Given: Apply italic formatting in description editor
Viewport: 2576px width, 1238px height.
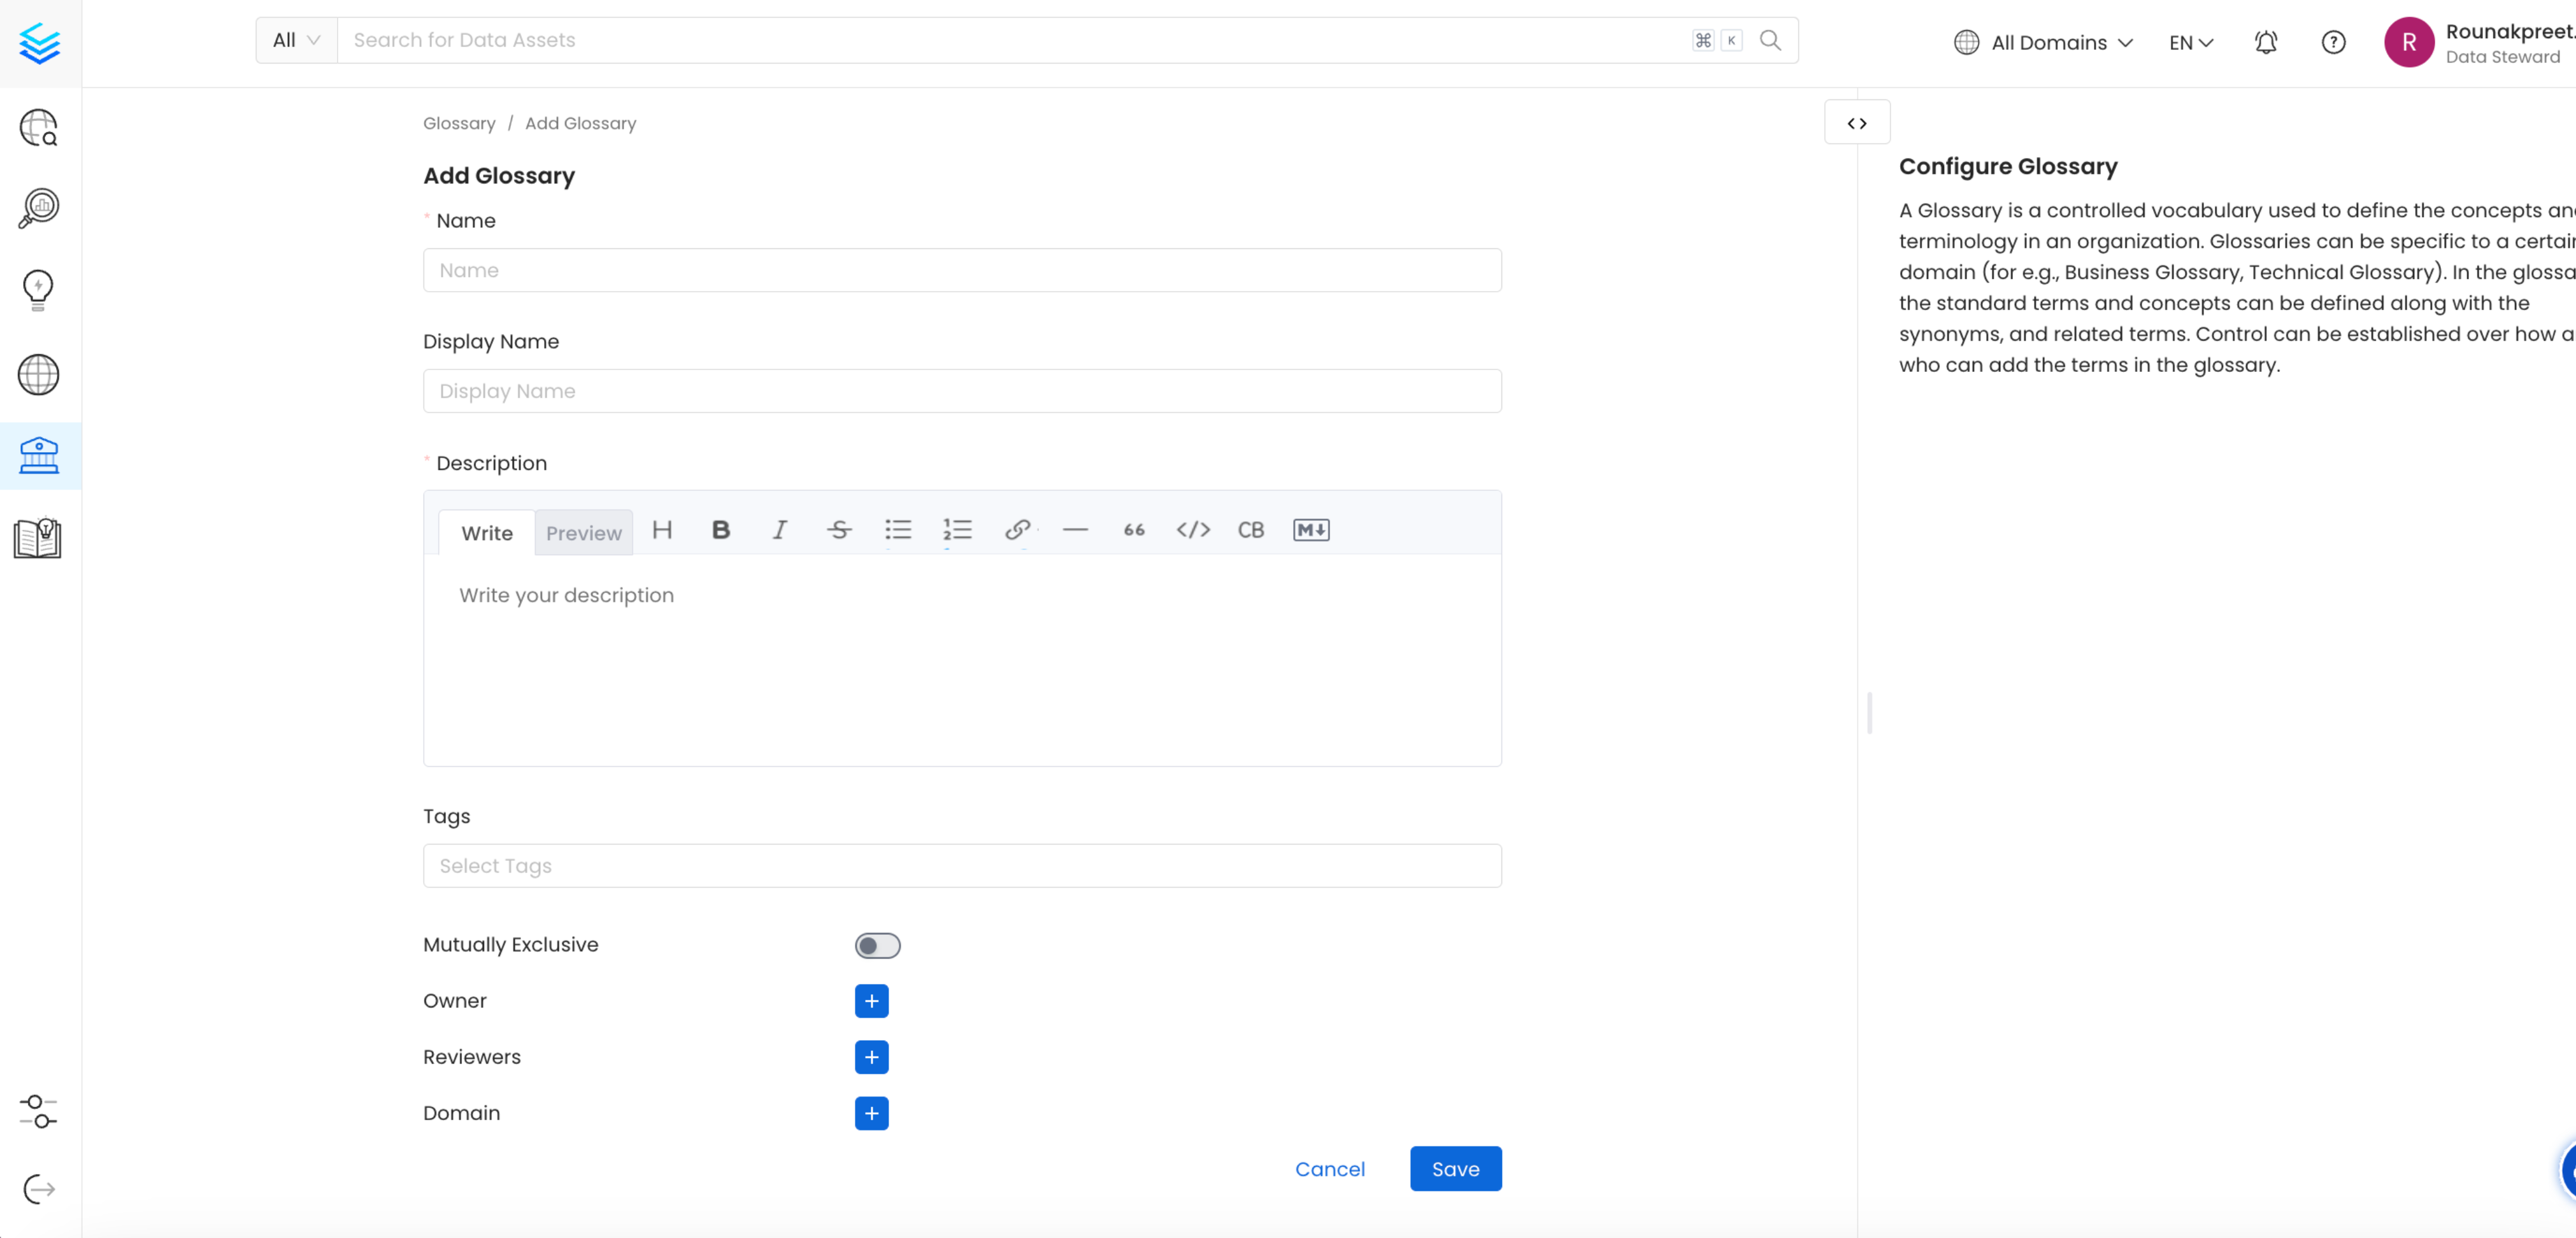Looking at the screenshot, I should tap(780, 530).
